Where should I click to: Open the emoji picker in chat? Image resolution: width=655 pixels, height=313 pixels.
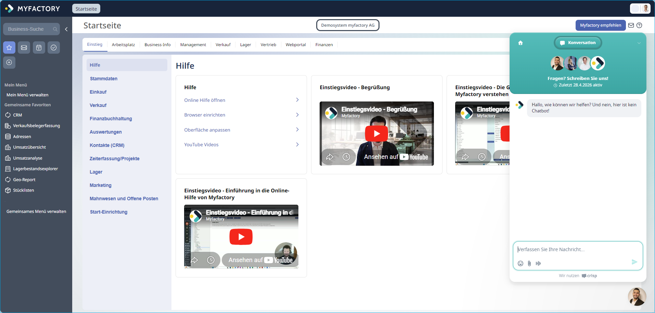click(x=521, y=263)
